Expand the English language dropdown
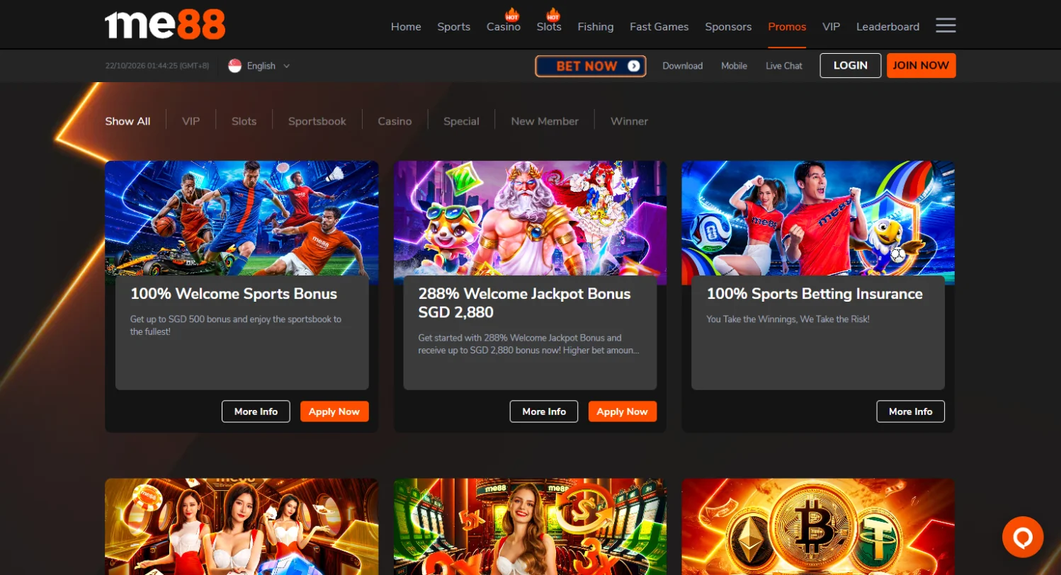The height and width of the screenshot is (575, 1061). point(259,66)
